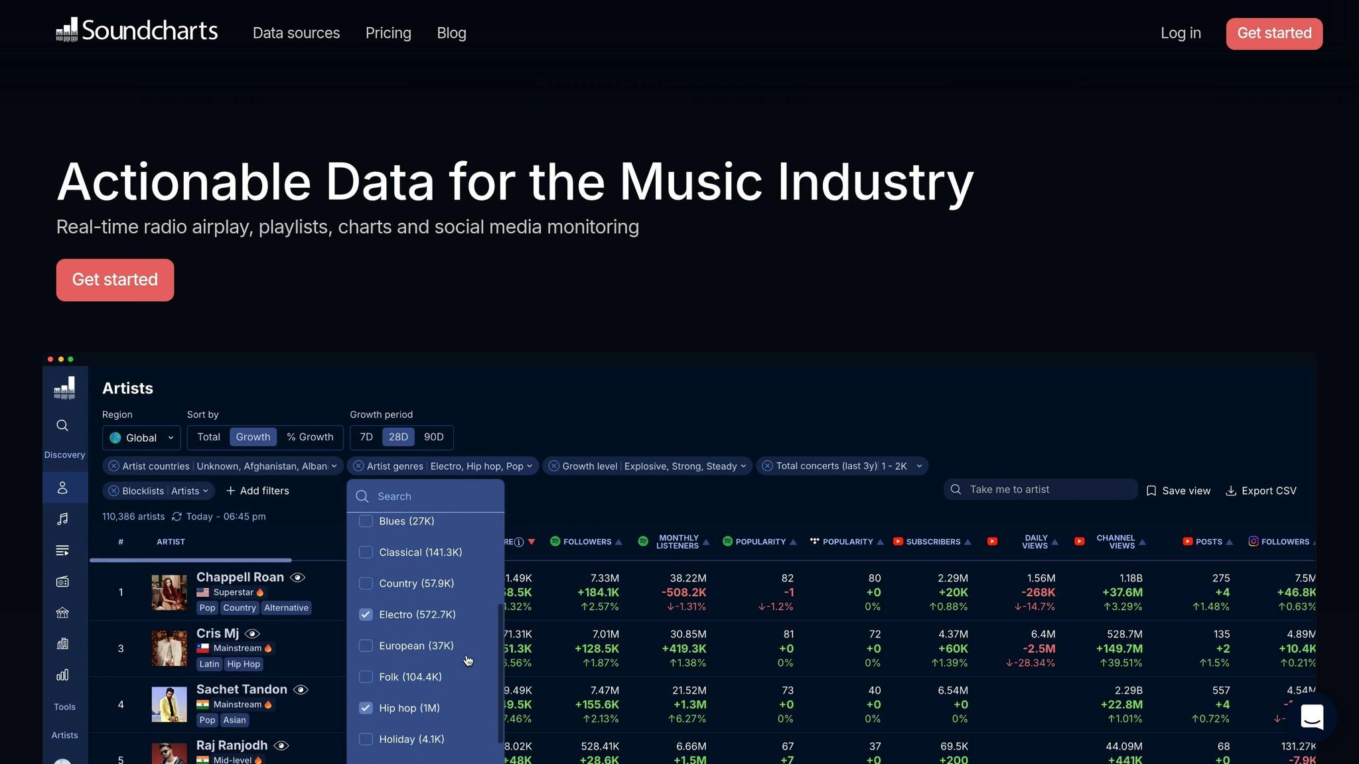Set growth period to 7D
1359x764 pixels.
click(366, 437)
